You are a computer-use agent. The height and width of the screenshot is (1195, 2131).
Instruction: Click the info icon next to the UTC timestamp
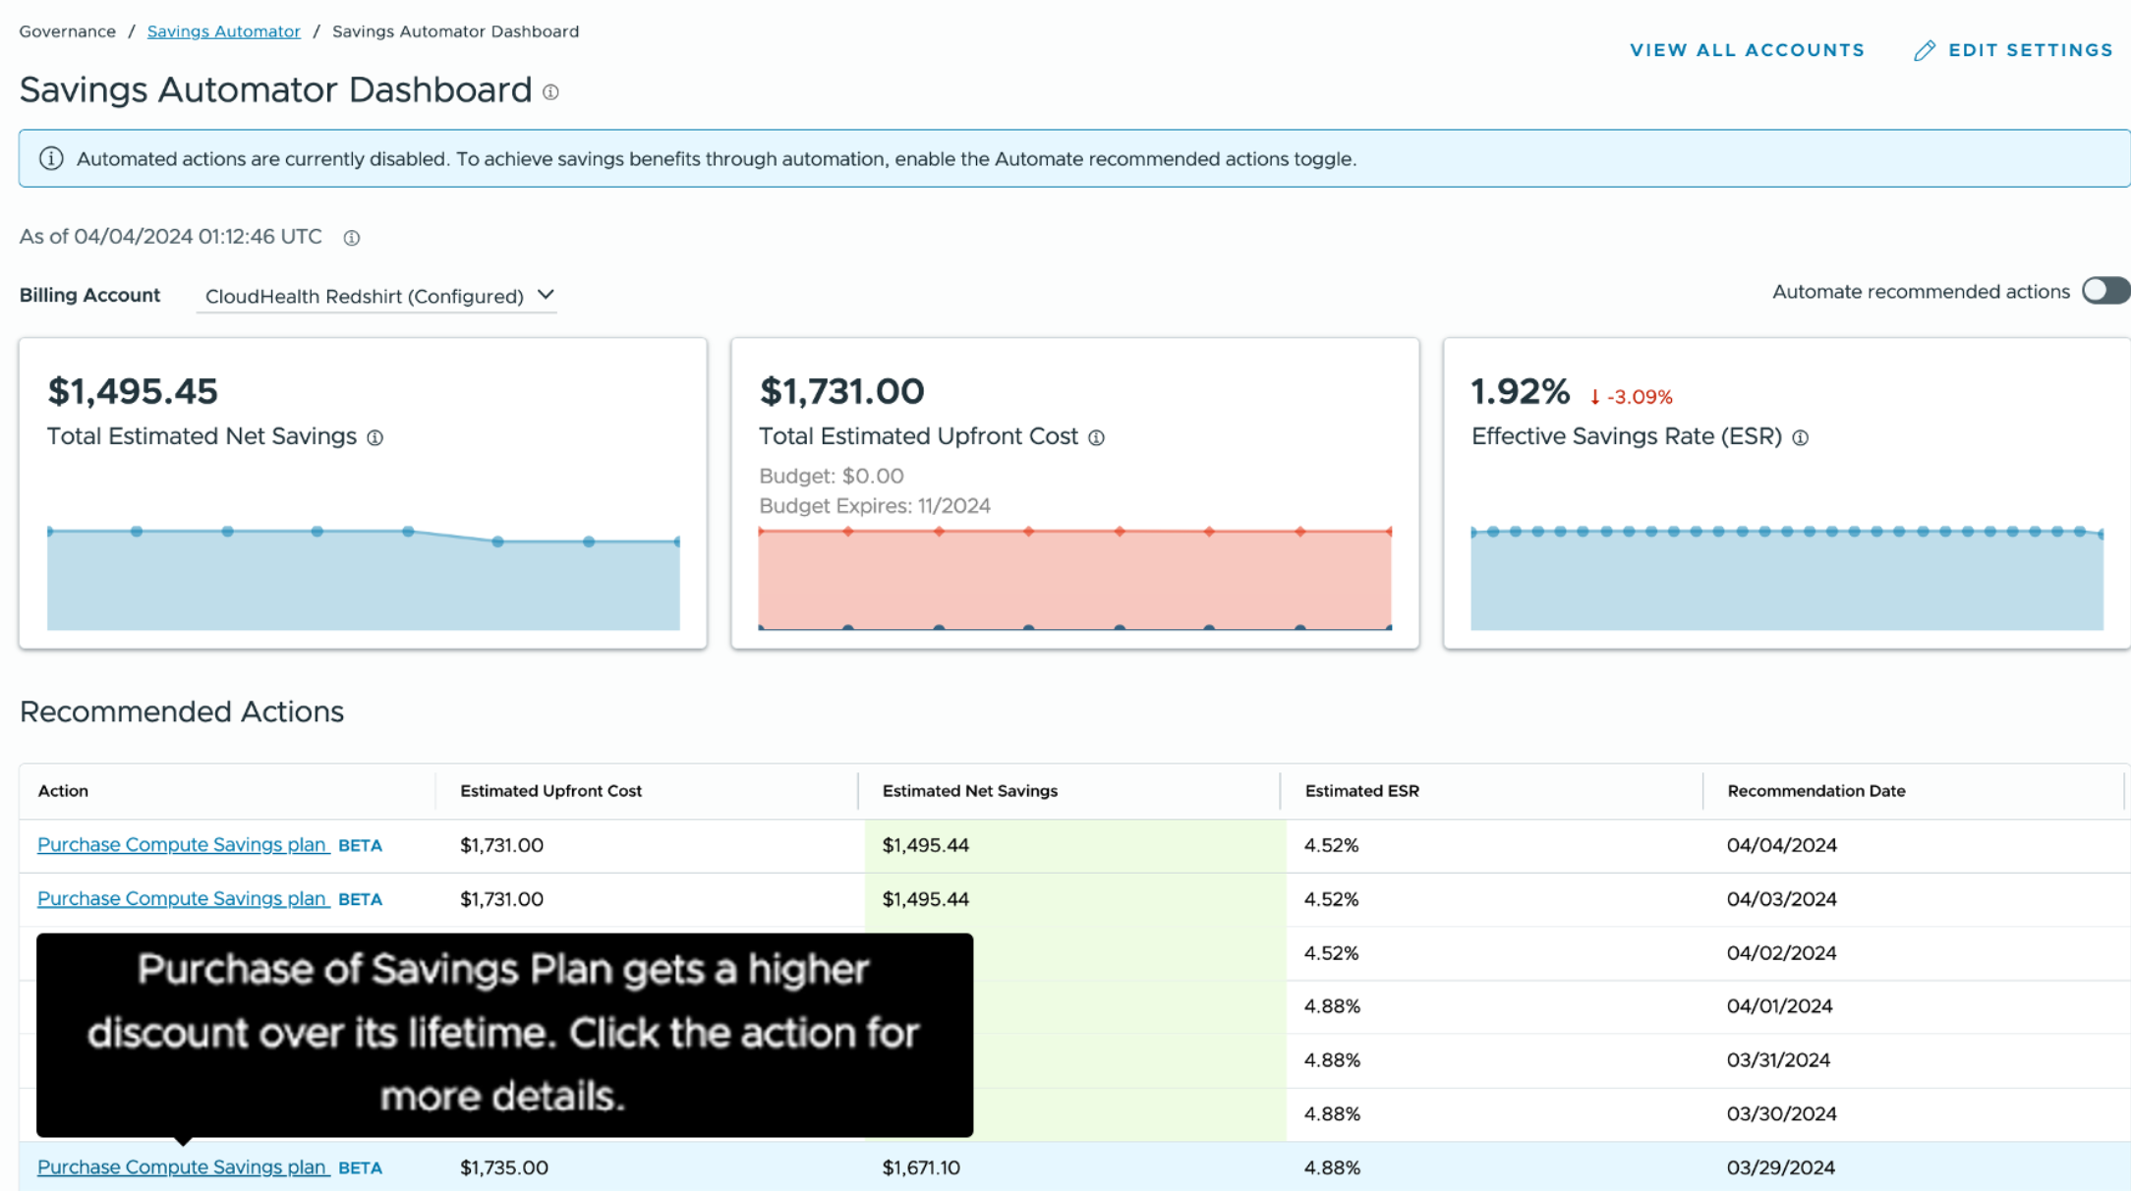pos(351,238)
